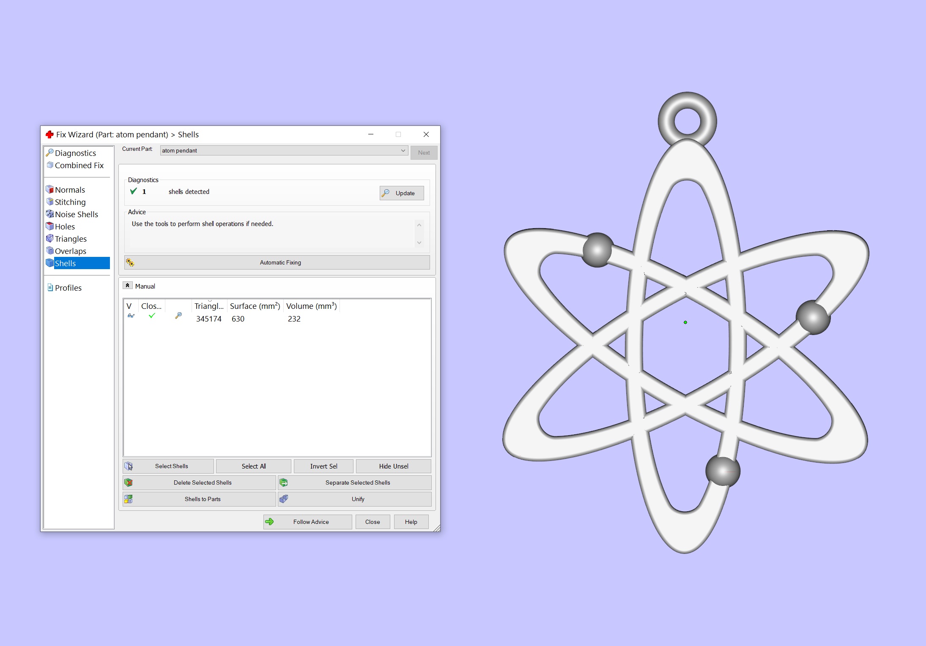Click the Separate Selected Shells icon
926x646 pixels.
(x=284, y=482)
